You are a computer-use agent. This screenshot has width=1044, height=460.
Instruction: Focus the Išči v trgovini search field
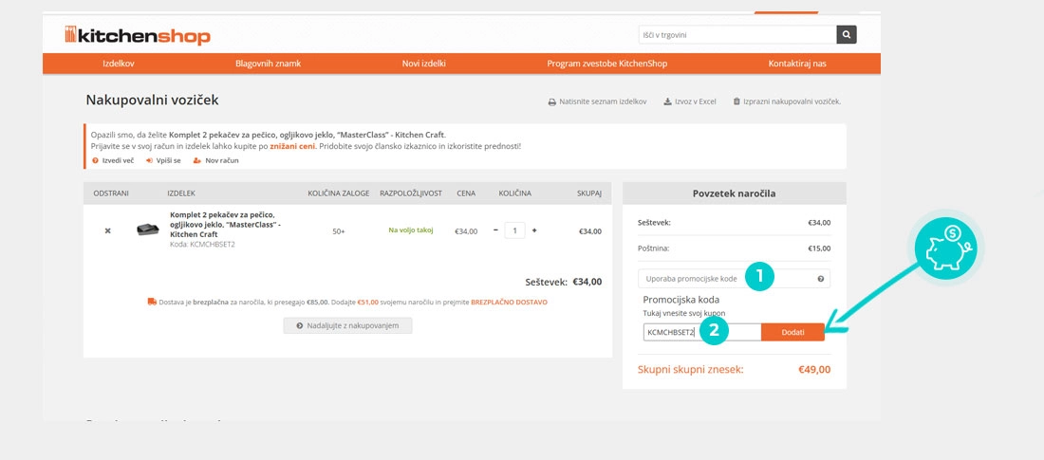tap(736, 35)
